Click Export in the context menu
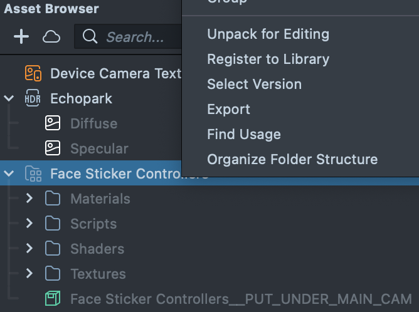 tap(228, 109)
